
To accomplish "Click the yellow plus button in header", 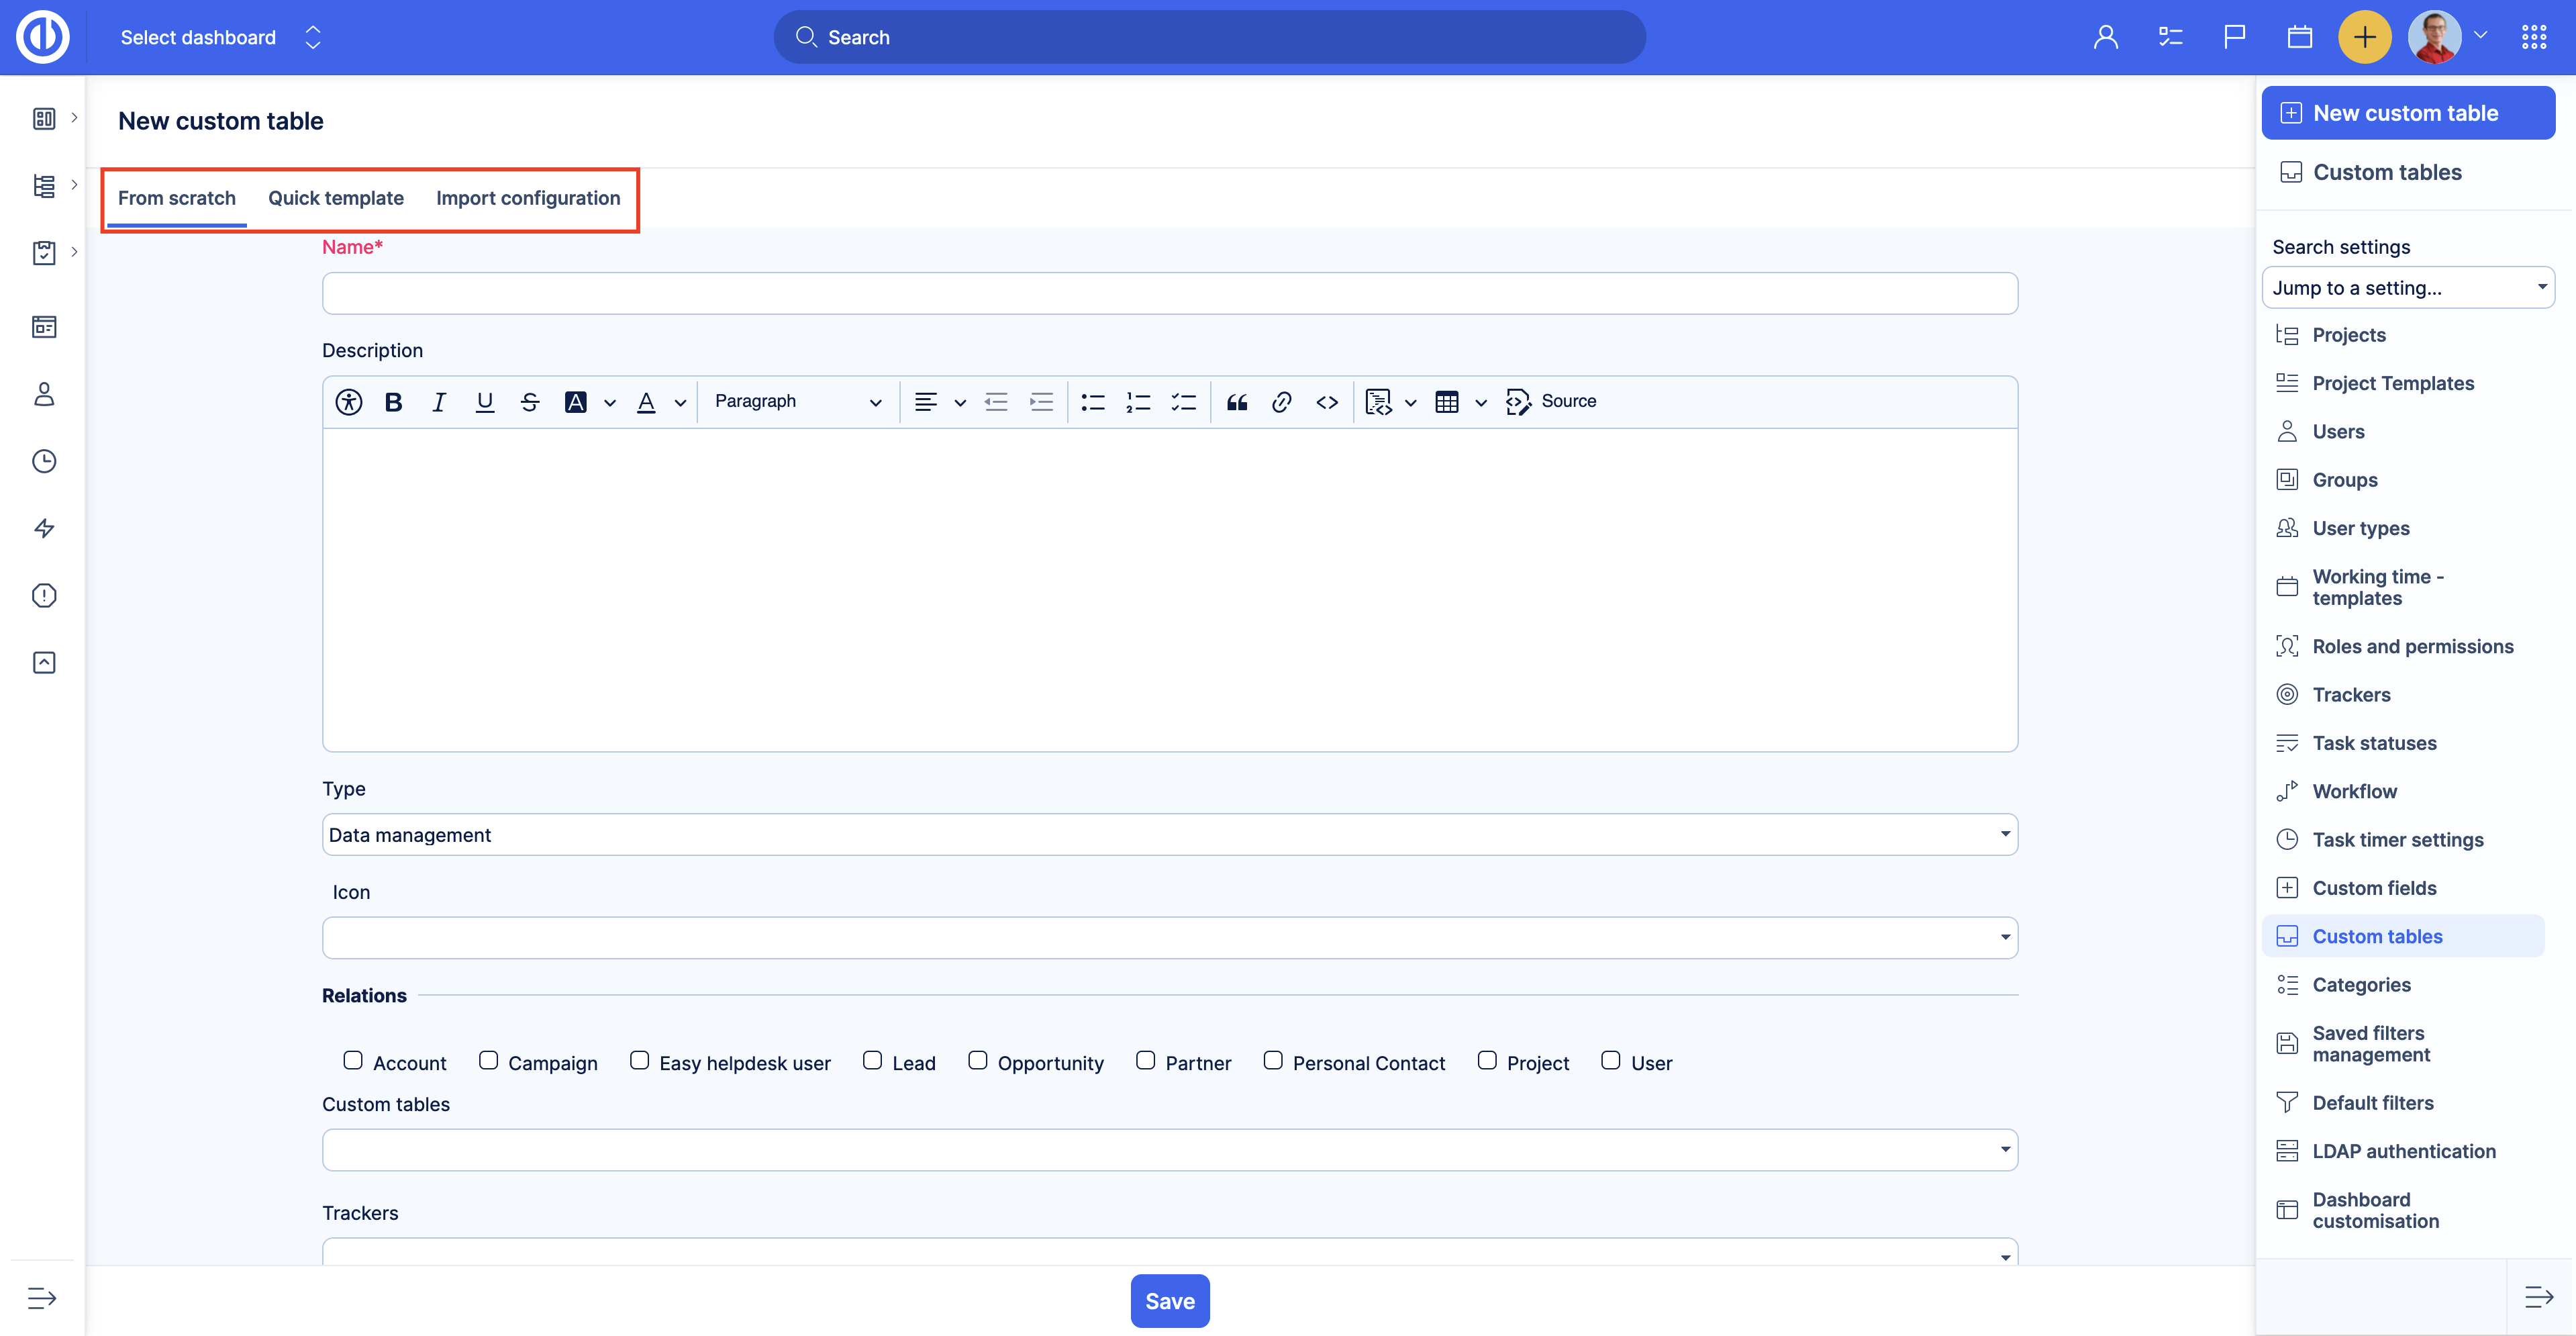I will pyautogui.click(x=2364, y=37).
